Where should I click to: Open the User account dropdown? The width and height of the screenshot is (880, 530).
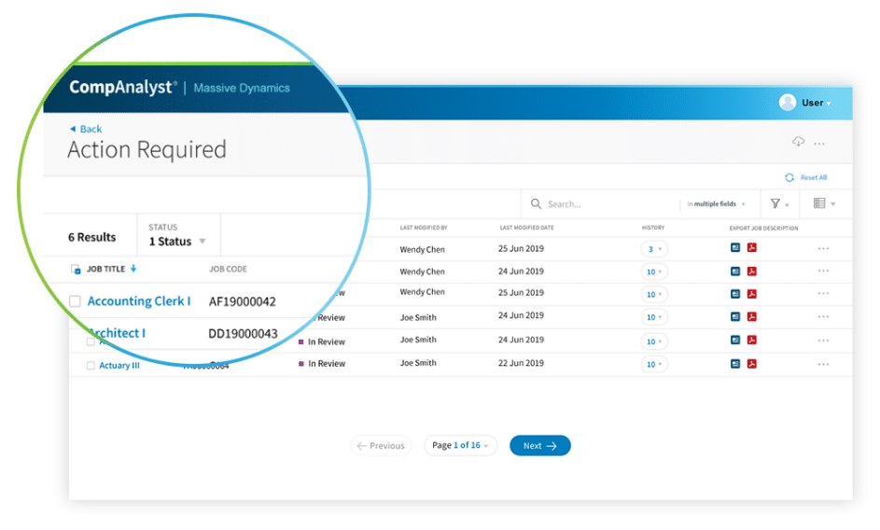[x=816, y=103]
